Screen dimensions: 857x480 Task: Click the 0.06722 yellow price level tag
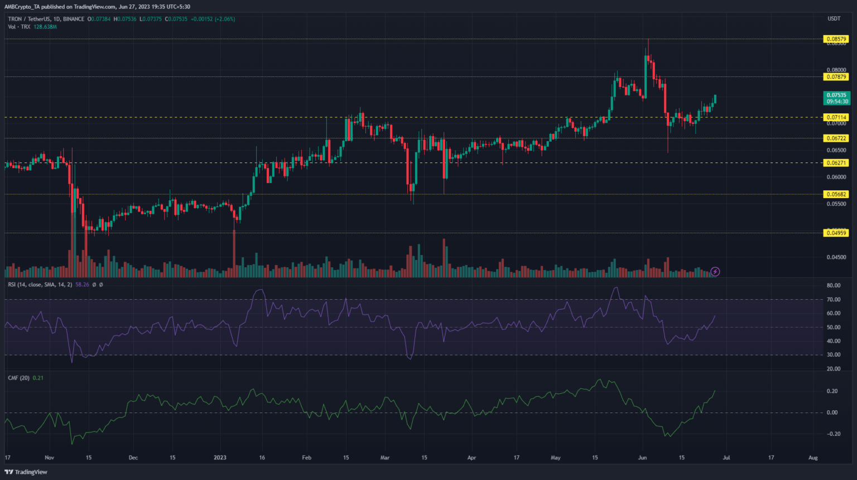(x=836, y=138)
